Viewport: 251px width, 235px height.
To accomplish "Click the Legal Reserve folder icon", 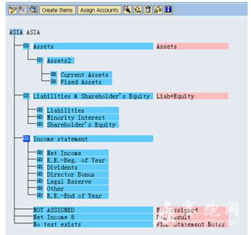I will tap(40, 181).
